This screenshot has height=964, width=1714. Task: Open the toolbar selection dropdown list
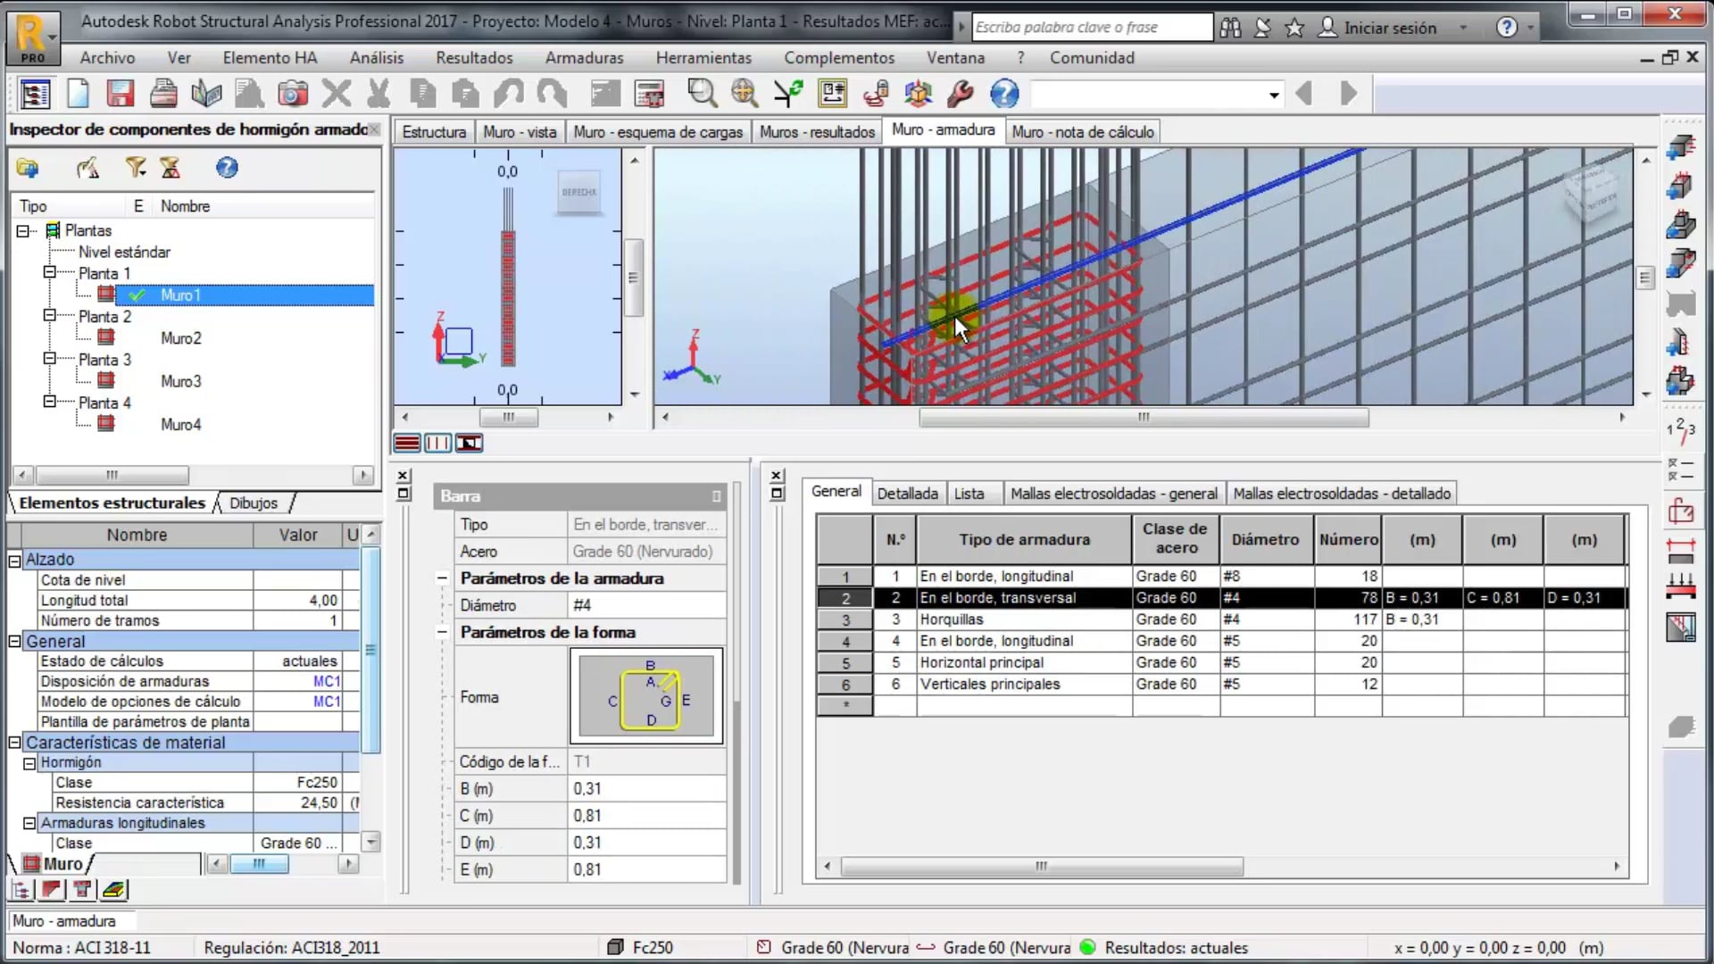tap(1273, 94)
